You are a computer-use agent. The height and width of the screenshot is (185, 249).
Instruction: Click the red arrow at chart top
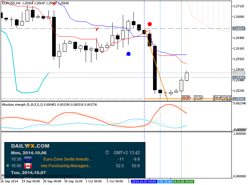pos(54,5)
